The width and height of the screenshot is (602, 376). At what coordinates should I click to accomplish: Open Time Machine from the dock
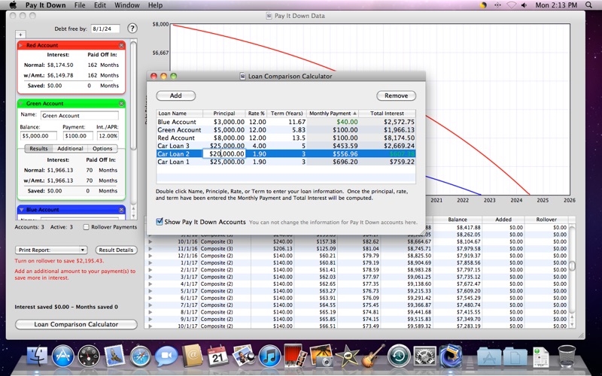[x=399, y=356]
